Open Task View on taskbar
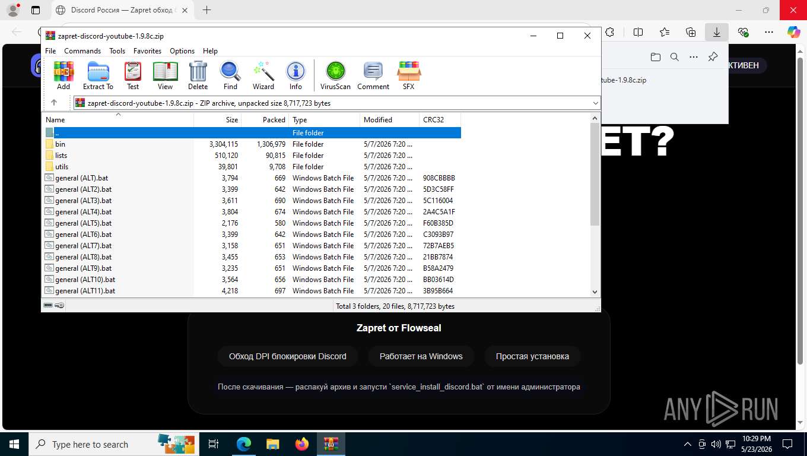The width and height of the screenshot is (807, 456). [x=214, y=444]
